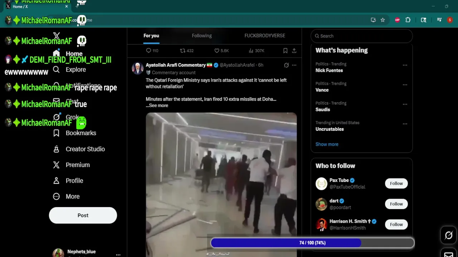Open Harrison H. Smith's profile avatar

[321, 225]
